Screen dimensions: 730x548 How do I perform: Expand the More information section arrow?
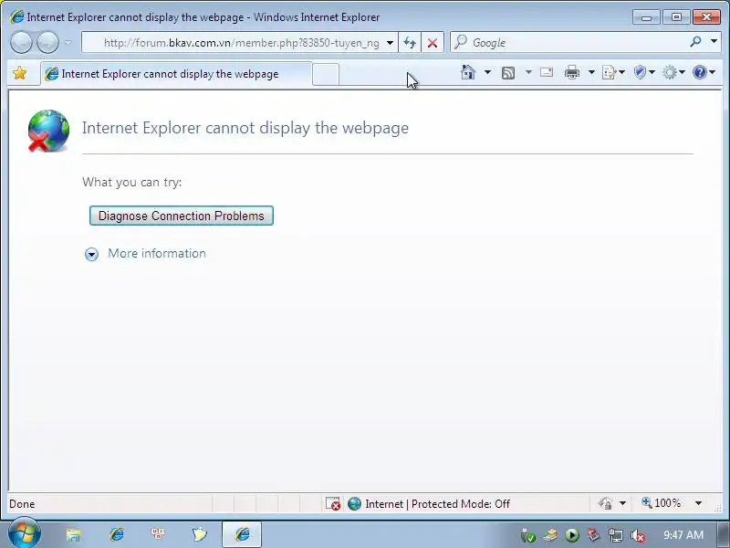92,254
